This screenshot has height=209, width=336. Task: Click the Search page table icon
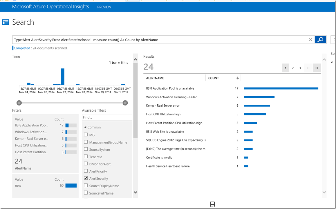(6, 22)
